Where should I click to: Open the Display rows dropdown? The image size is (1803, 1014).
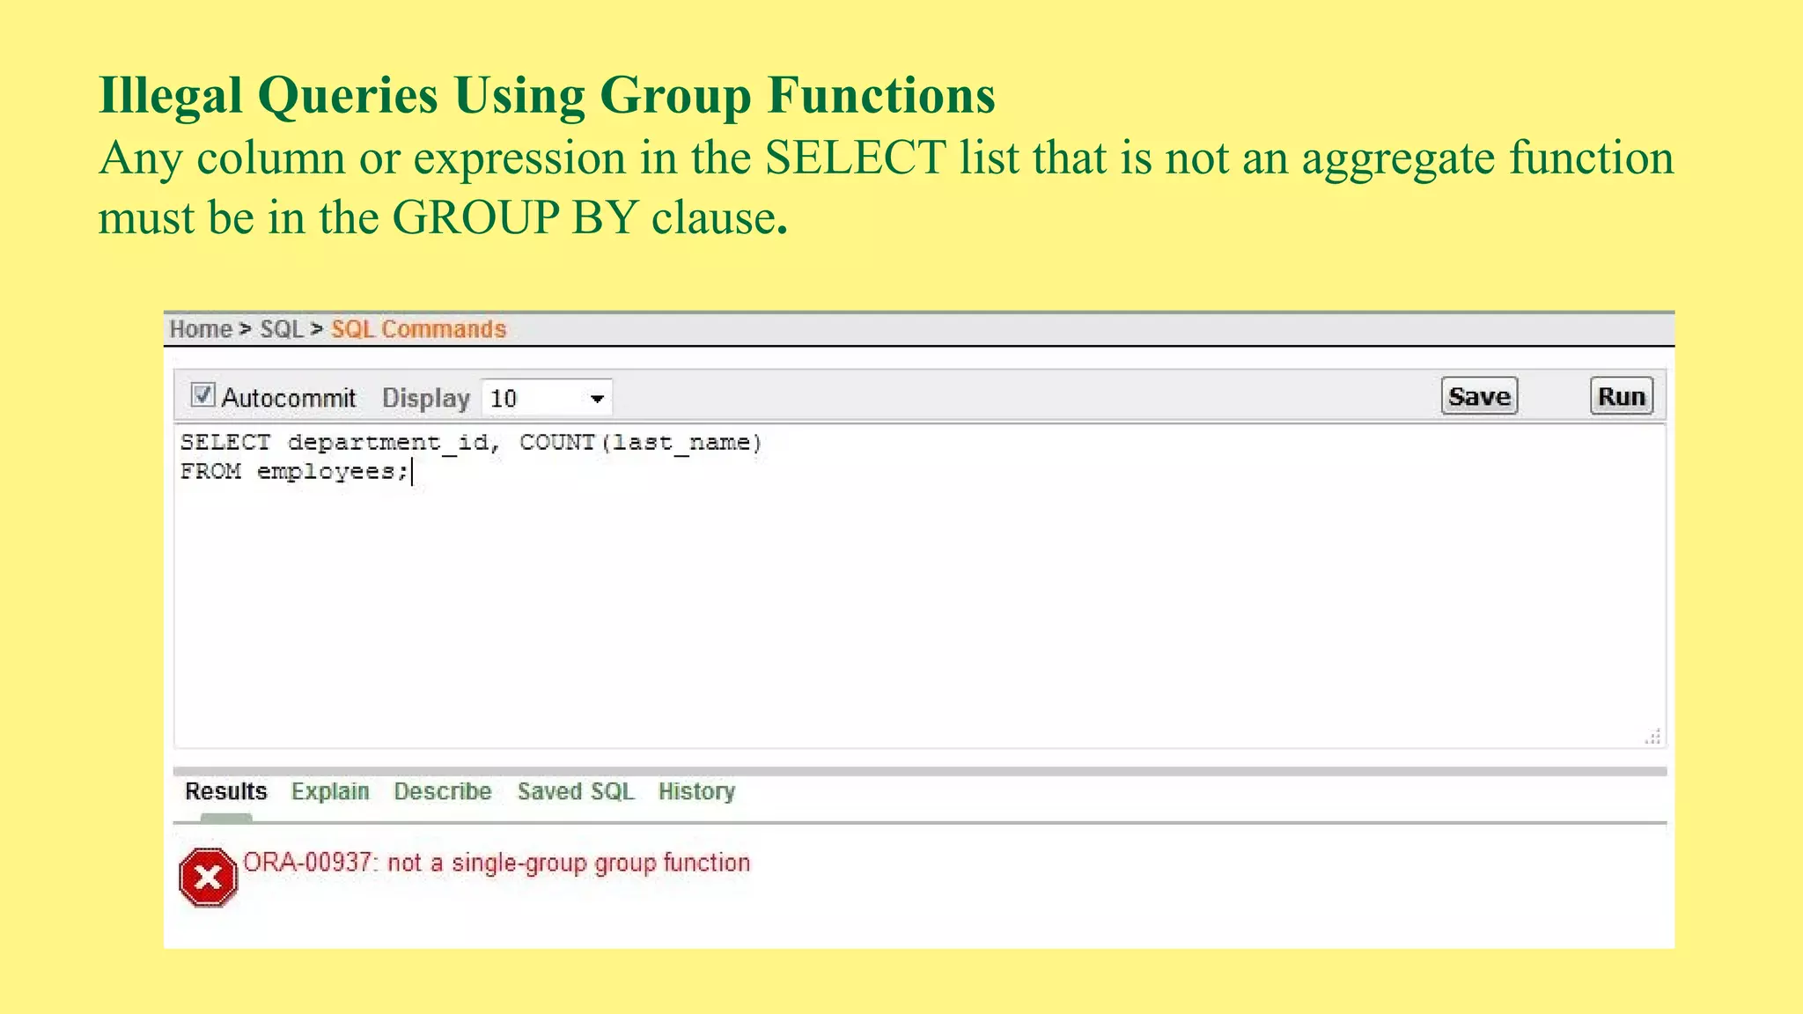click(x=547, y=399)
